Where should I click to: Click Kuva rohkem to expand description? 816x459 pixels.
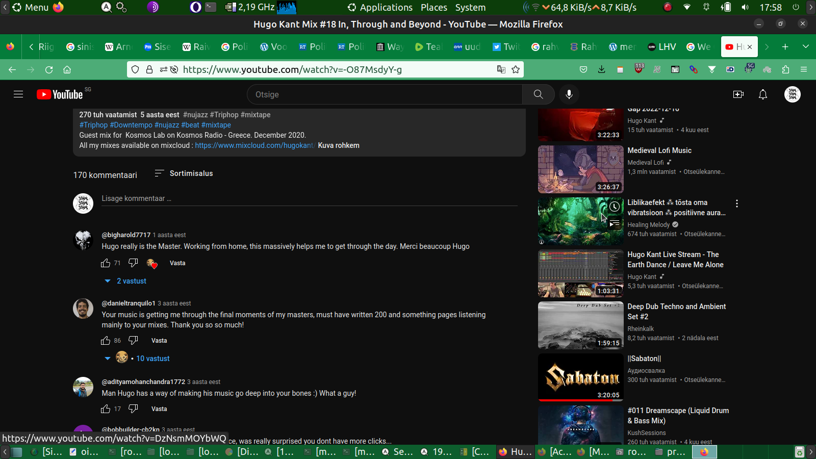pyautogui.click(x=339, y=145)
